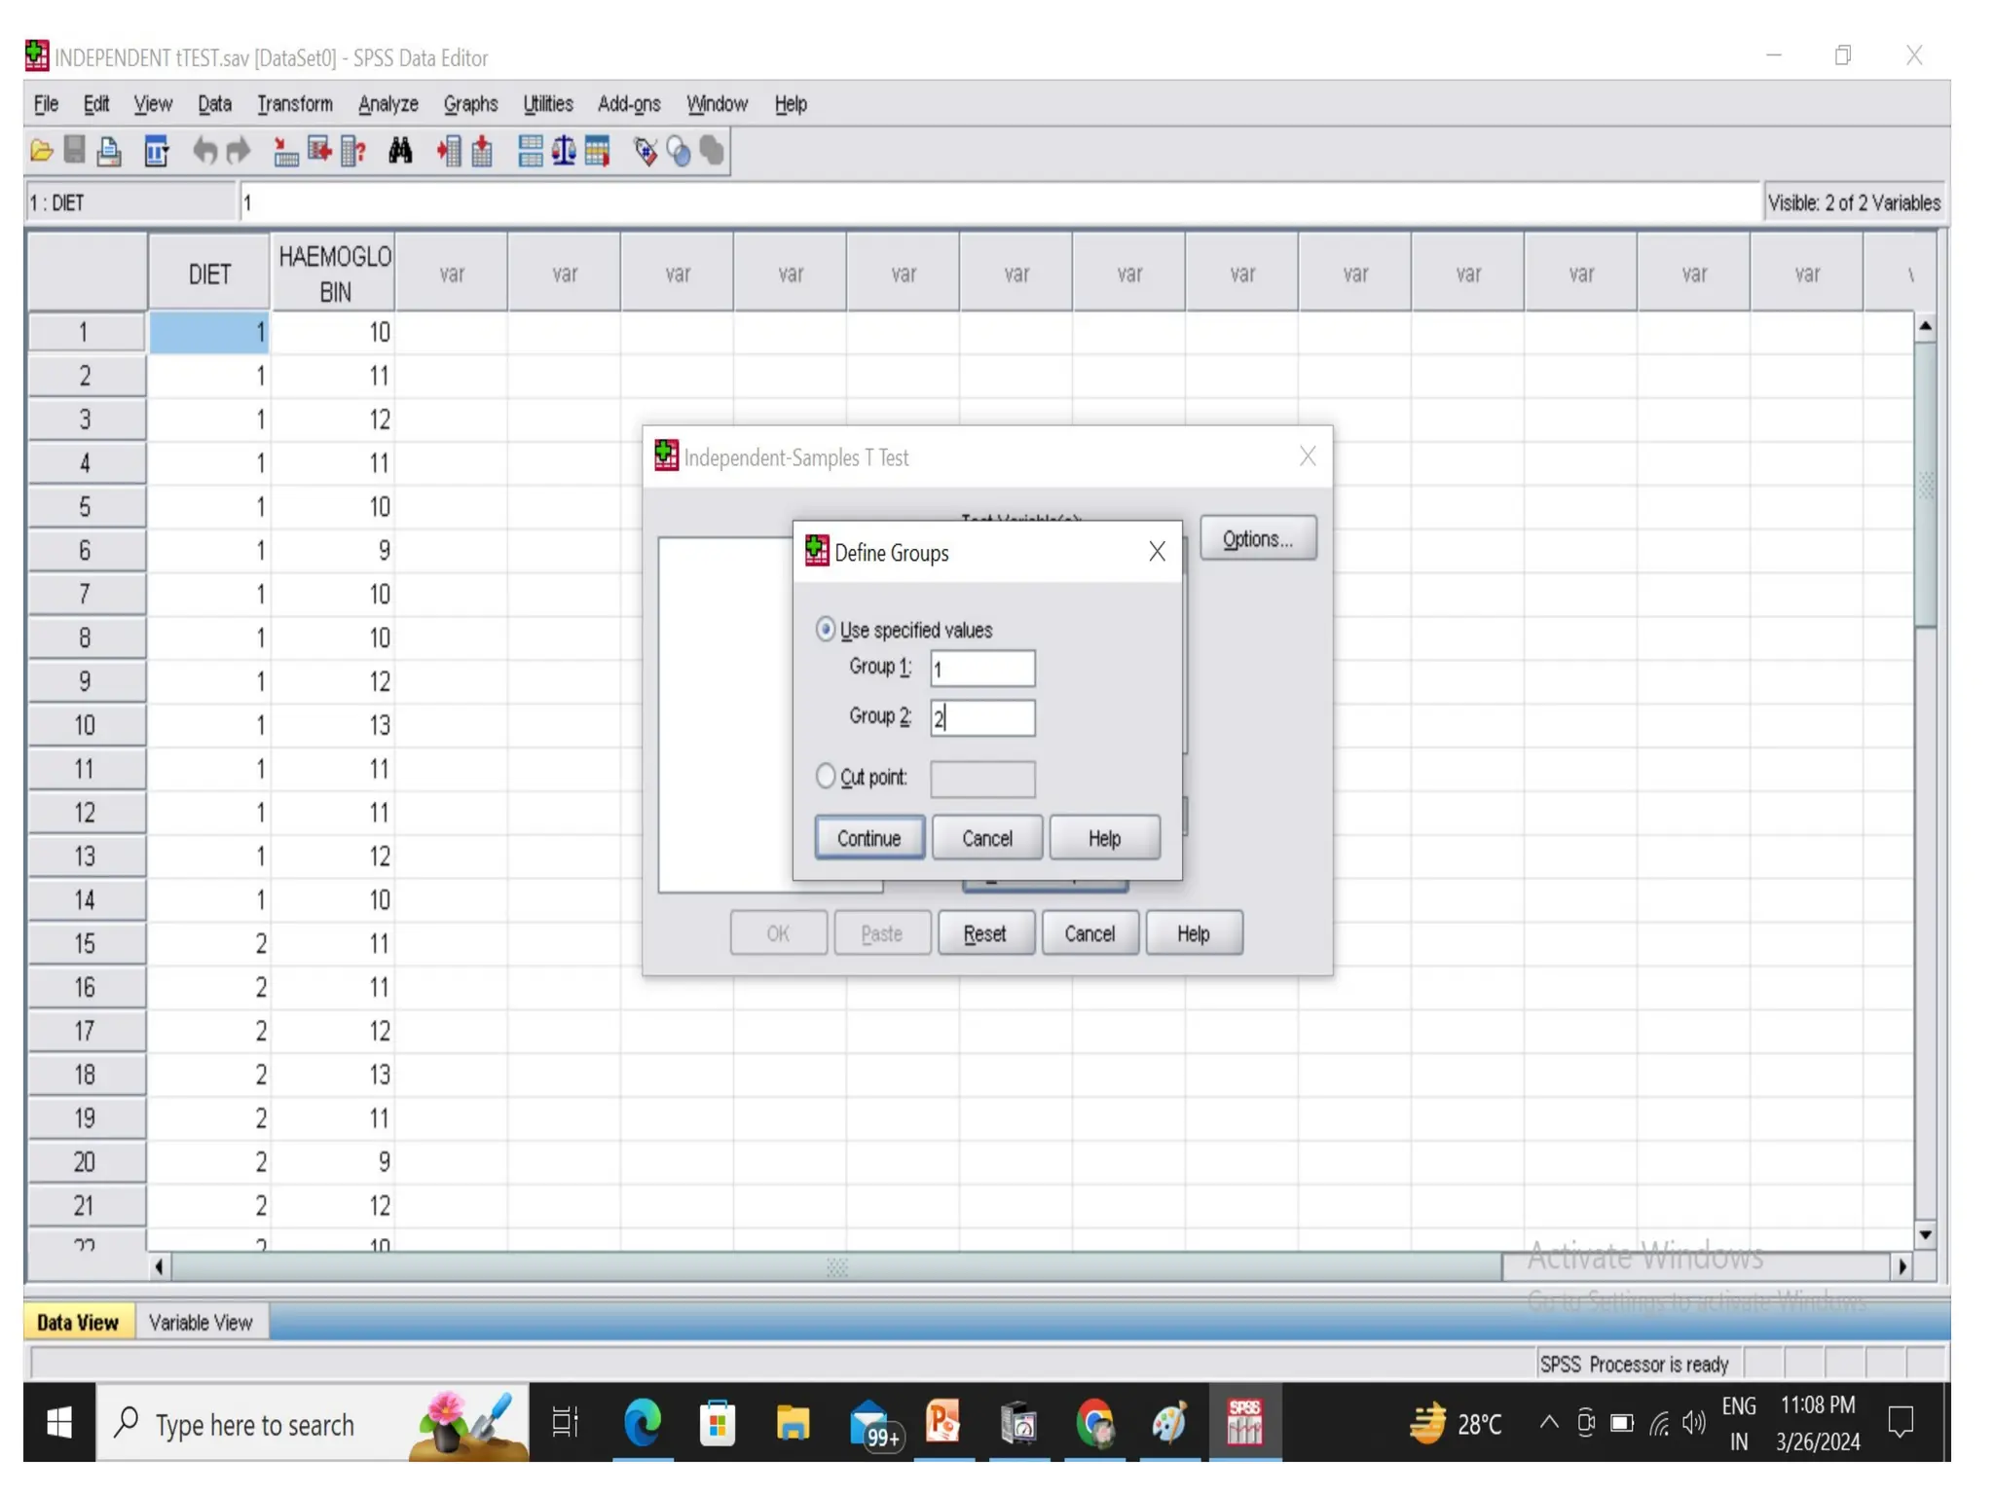The image size is (1994, 1495).
Task: Click the Insert Variable toolbar icon
Action: tap(482, 151)
